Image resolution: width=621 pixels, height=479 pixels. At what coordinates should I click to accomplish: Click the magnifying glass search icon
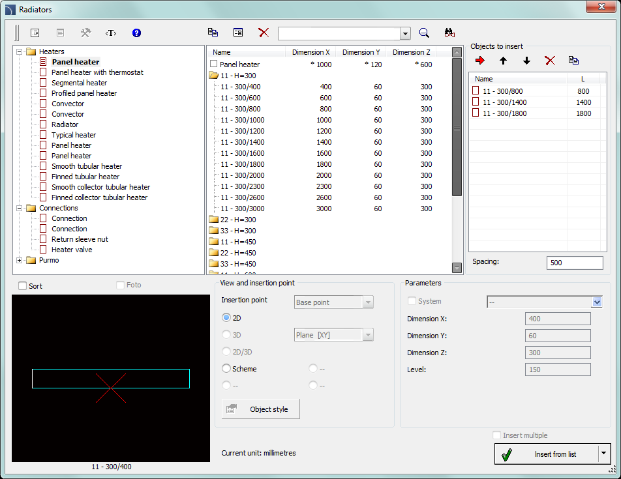[424, 33]
